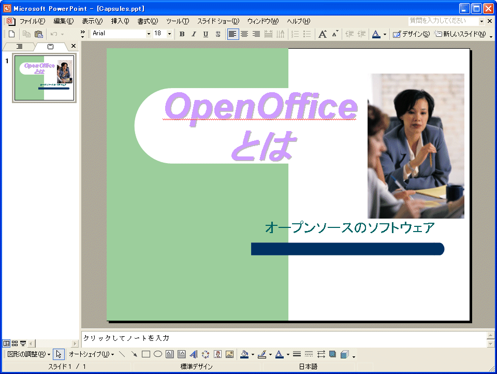Enable numbered list formatting
The width and height of the screenshot is (497, 374).
(295, 34)
